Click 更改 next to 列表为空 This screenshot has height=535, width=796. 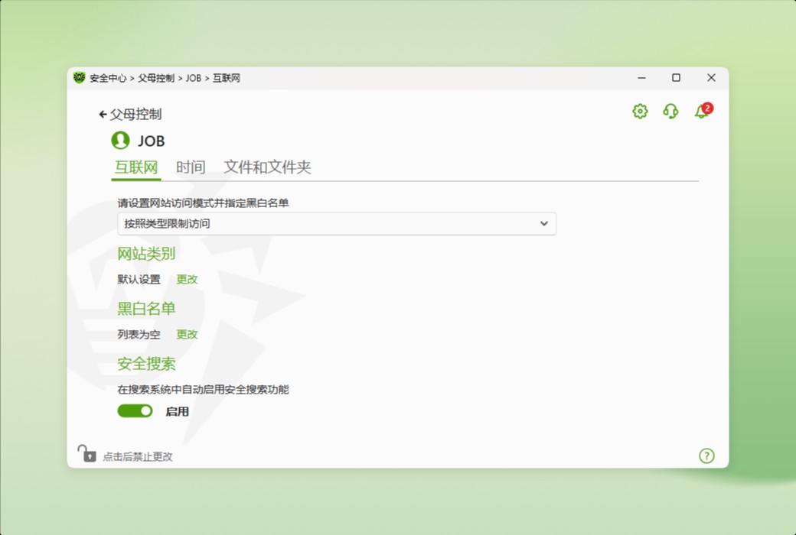point(188,334)
